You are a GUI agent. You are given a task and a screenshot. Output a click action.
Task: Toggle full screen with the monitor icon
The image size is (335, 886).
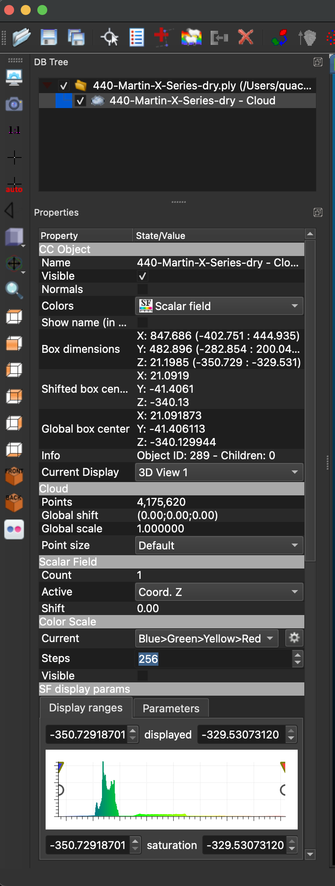(x=14, y=78)
